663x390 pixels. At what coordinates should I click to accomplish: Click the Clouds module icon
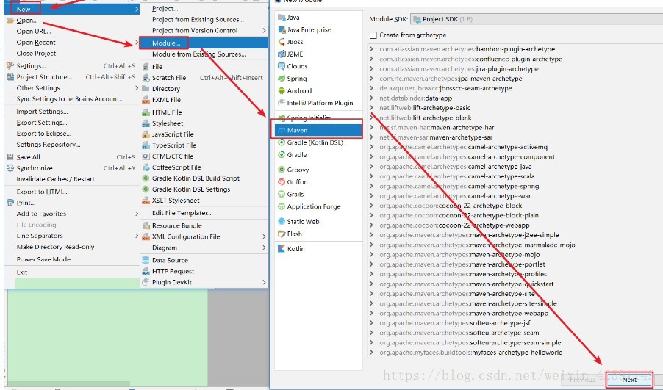pyautogui.click(x=282, y=66)
